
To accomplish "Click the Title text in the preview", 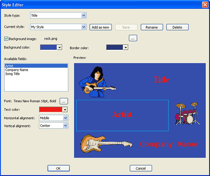I will (x=161, y=80).
